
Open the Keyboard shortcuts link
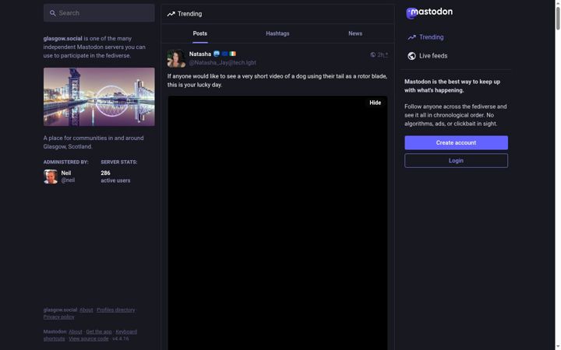click(126, 332)
